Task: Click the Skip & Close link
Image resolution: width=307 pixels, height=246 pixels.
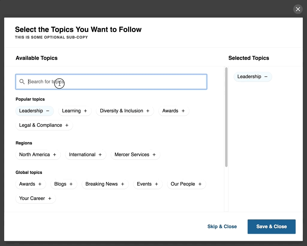Action: (222, 226)
